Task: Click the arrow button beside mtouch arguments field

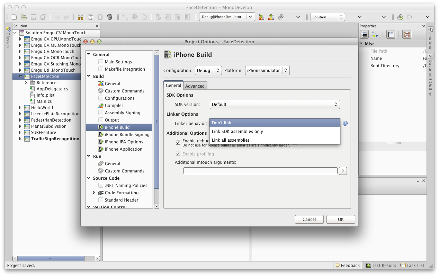Action: tap(343, 171)
